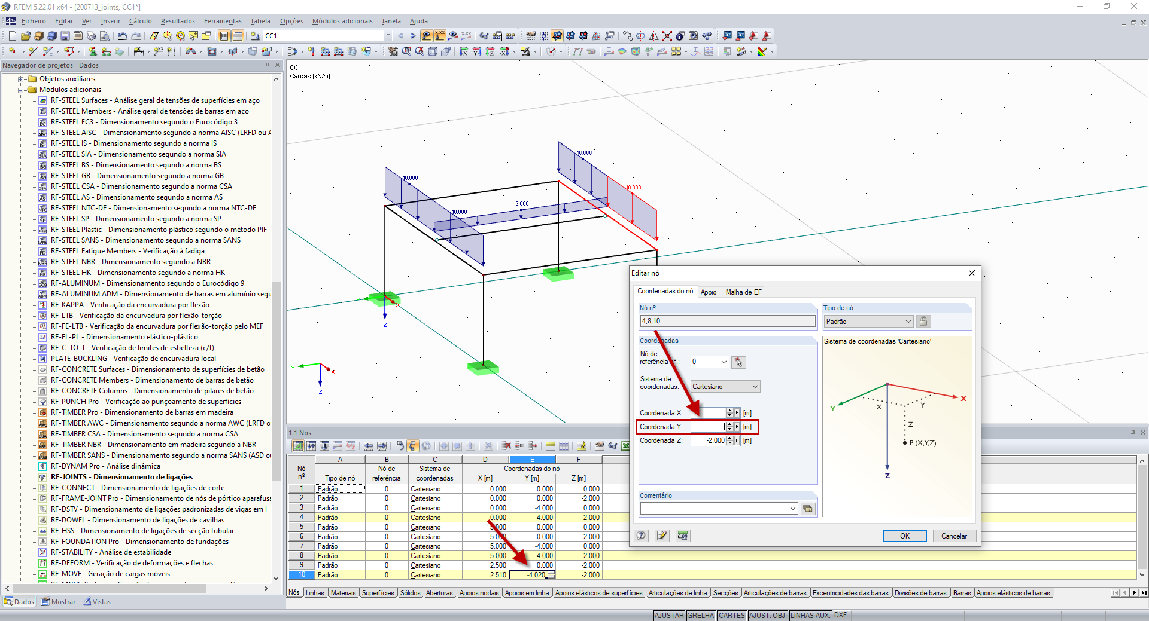Open the Sistema de coordenadas dropdown
This screenshot has height=621, width=1149.
tap(755, 387)
